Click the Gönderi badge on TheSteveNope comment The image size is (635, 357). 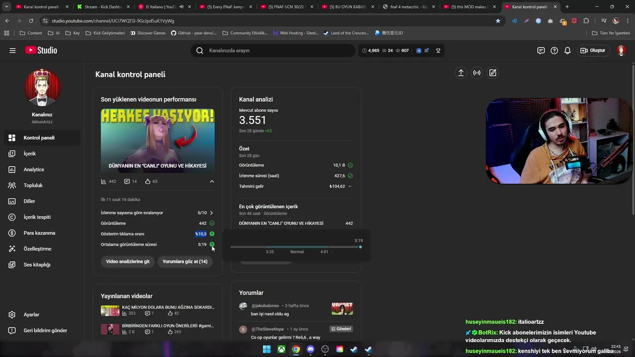(341, 329)
